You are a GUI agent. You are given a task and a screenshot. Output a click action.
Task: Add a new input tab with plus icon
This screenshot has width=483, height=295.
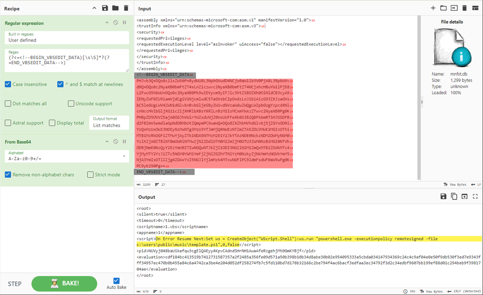[433, 8]
